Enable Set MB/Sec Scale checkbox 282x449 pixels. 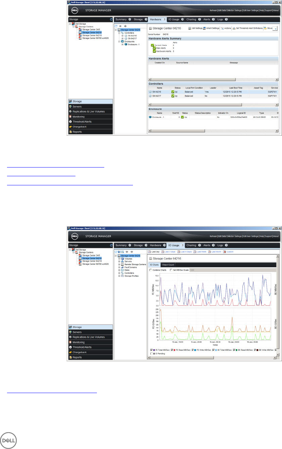(171, 270)
